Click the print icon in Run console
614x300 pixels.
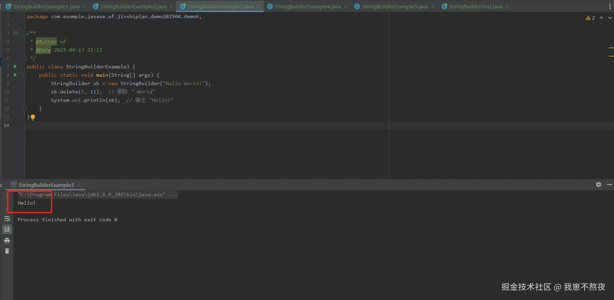point(7,240)
